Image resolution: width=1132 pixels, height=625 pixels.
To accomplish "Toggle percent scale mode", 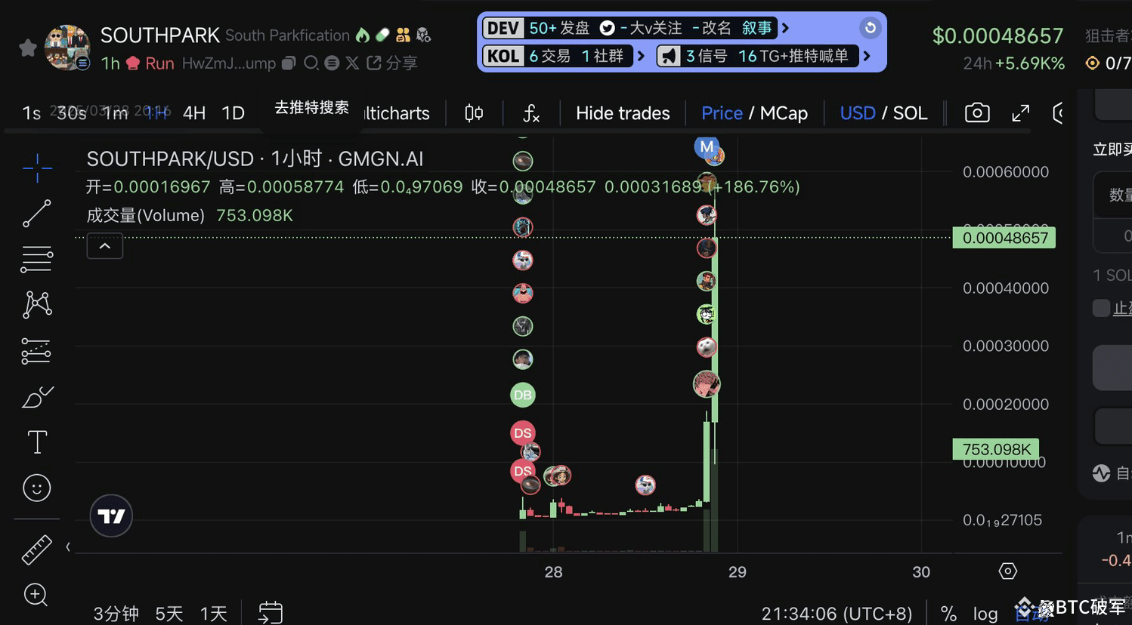I will pos(948,614).
